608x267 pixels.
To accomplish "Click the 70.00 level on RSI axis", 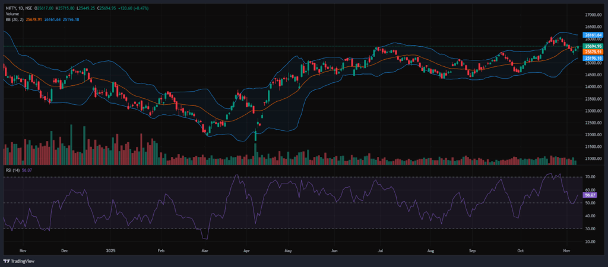I will (590, 177).
